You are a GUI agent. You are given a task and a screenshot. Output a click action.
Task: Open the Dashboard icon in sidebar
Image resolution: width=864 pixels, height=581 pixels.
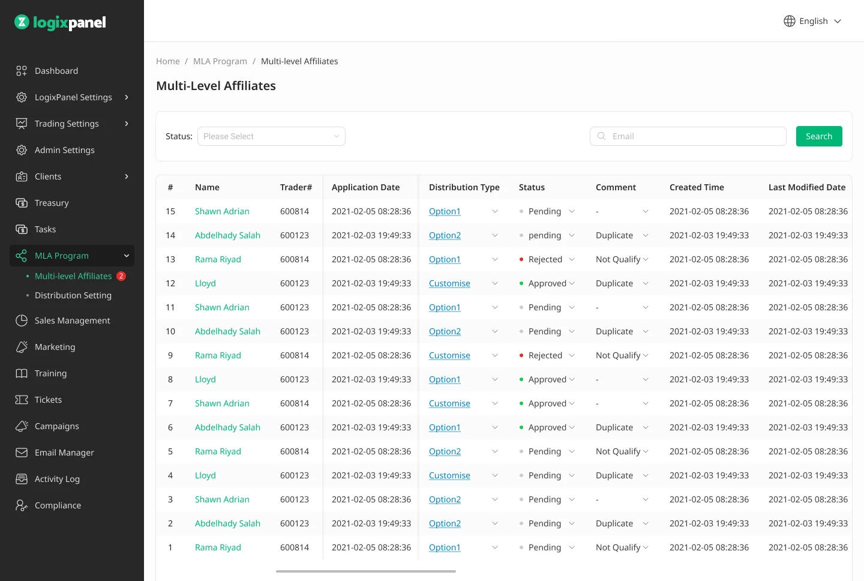22,71
